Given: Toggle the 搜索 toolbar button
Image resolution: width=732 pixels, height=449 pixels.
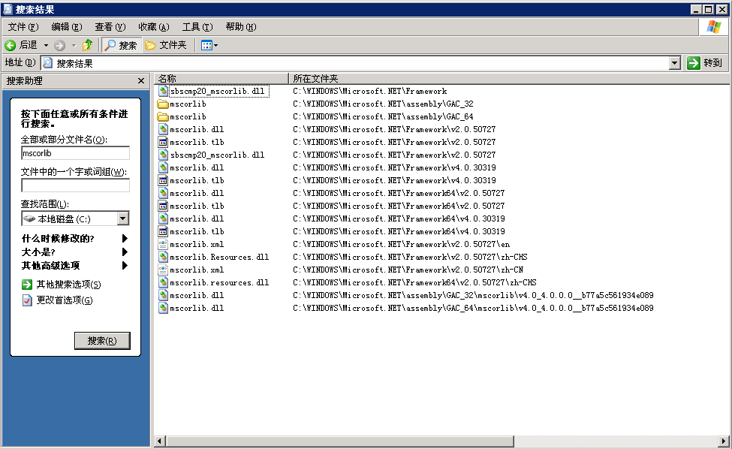Looking at the screenshot, I should pos(122,45).
